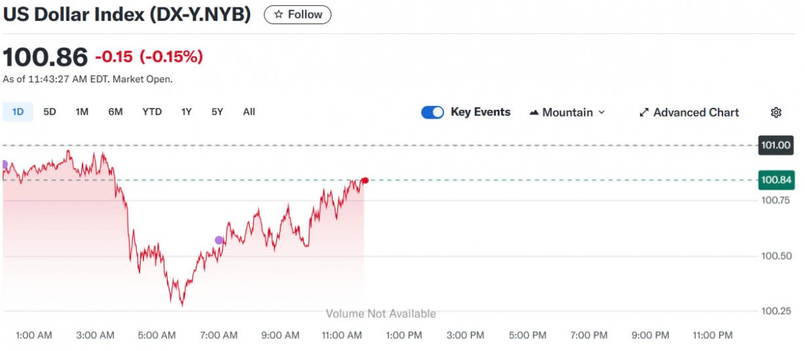Click the Advanced Chart expand arrows icon
This screenshot has width=805, height=351.
[x=644, y=113]
